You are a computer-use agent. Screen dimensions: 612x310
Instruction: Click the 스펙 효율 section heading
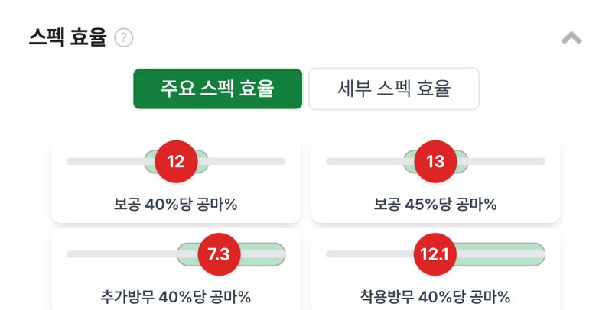67,37
